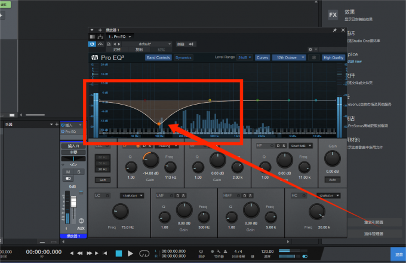Toggle the Curves button
The height and width of the screenshot is (263, 406).
[262, 57]
